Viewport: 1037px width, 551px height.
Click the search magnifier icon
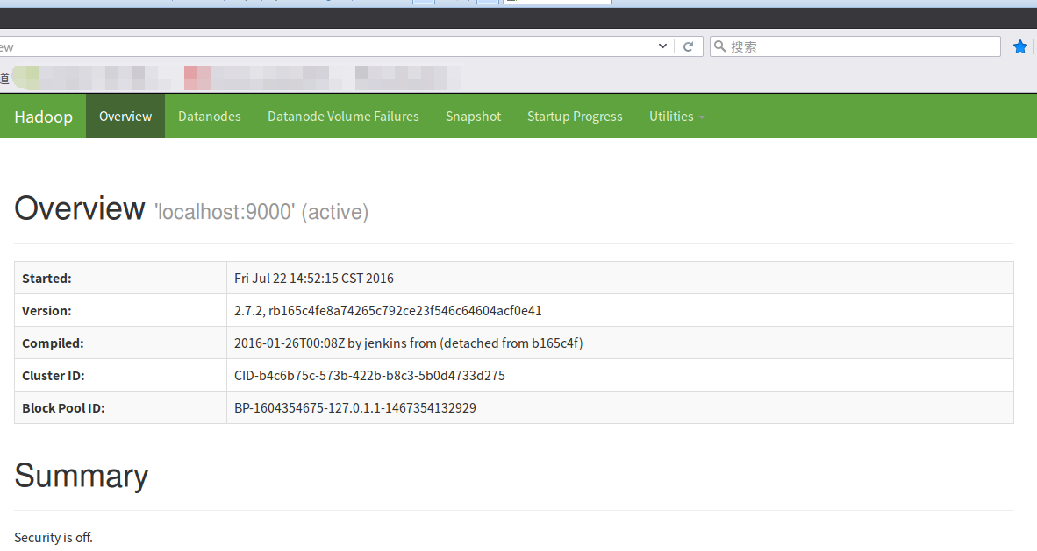coord(719,46)
